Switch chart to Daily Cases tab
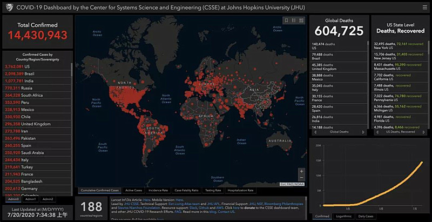Screen dimensions: 432x222 click(366, 216)
